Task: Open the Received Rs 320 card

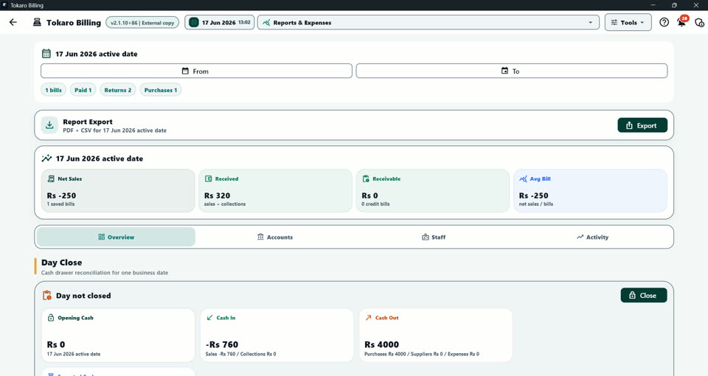Action: (x=275, y=190)
